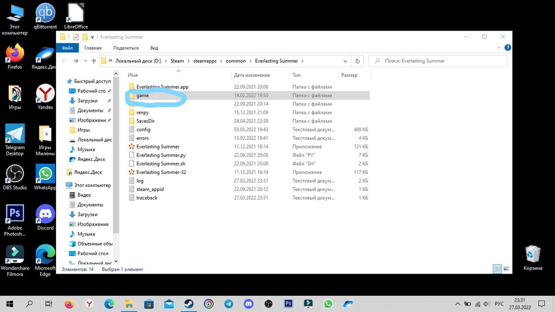The height and width of the screenshot is (312, 555).
Task: Sort by the Дата изменения column header
Action: (260, 75)
